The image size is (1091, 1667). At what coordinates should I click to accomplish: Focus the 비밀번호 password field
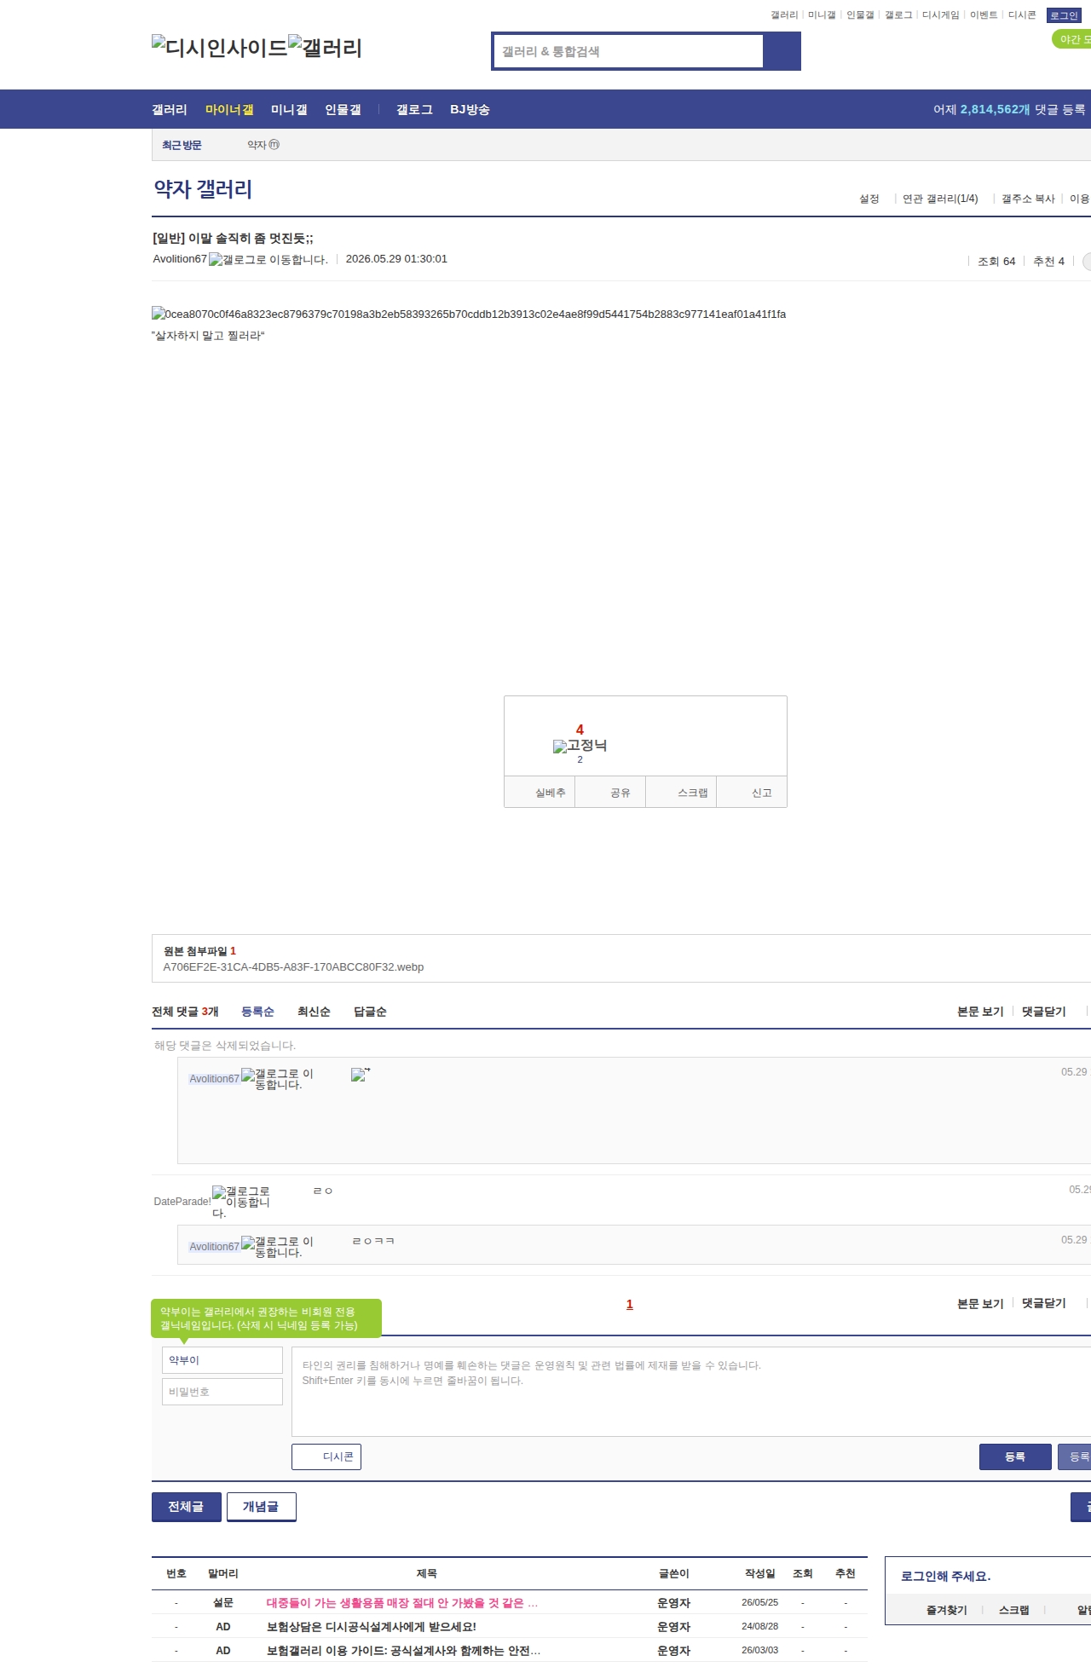[222, 1392]
